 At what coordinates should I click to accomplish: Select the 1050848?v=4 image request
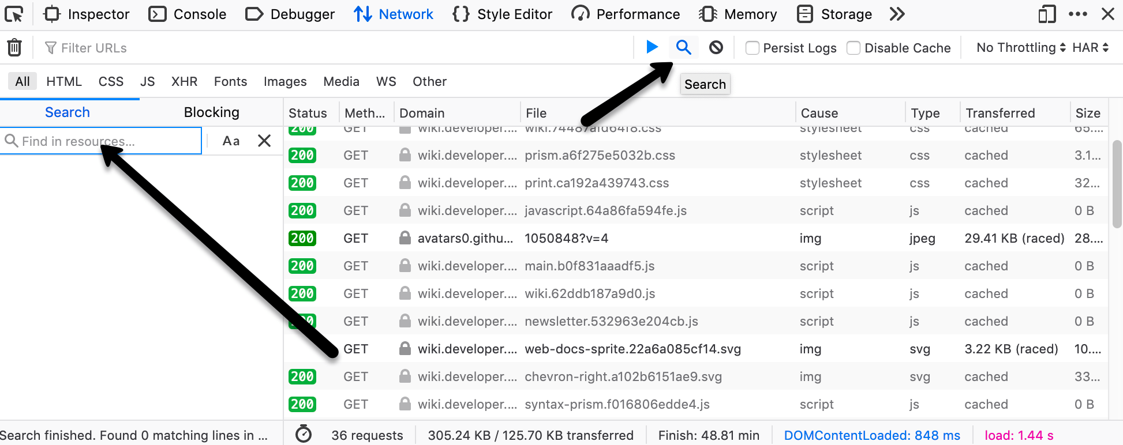(x=695, y=238)
